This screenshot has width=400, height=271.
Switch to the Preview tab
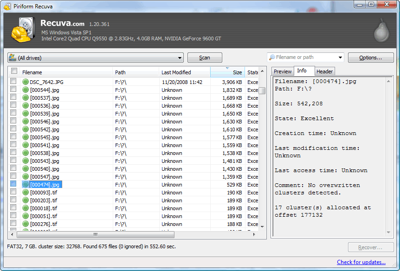283,71
